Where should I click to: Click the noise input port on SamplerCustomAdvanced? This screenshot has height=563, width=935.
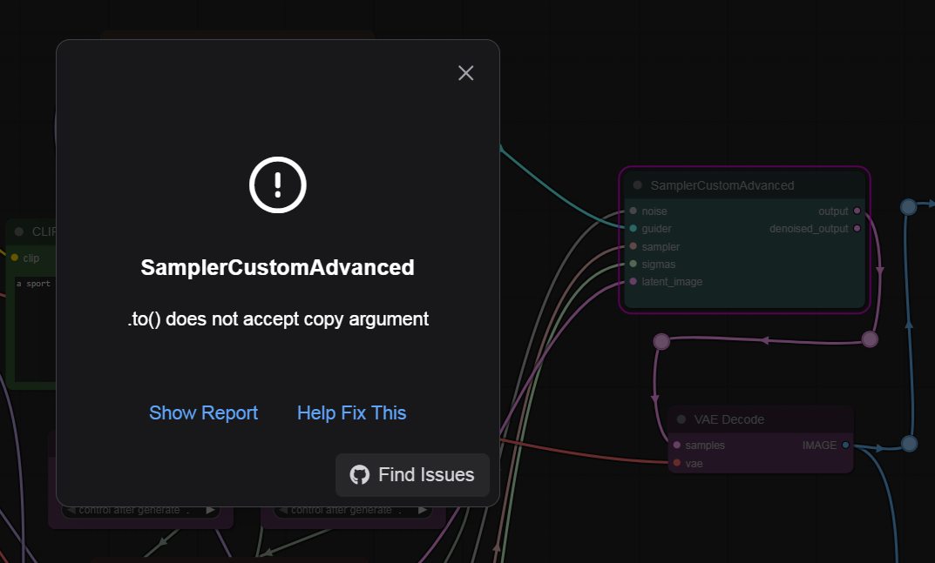click(x=633, y=211)
